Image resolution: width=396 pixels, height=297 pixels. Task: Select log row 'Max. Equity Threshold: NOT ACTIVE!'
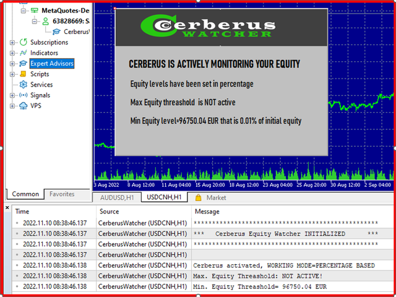[203, 276]
